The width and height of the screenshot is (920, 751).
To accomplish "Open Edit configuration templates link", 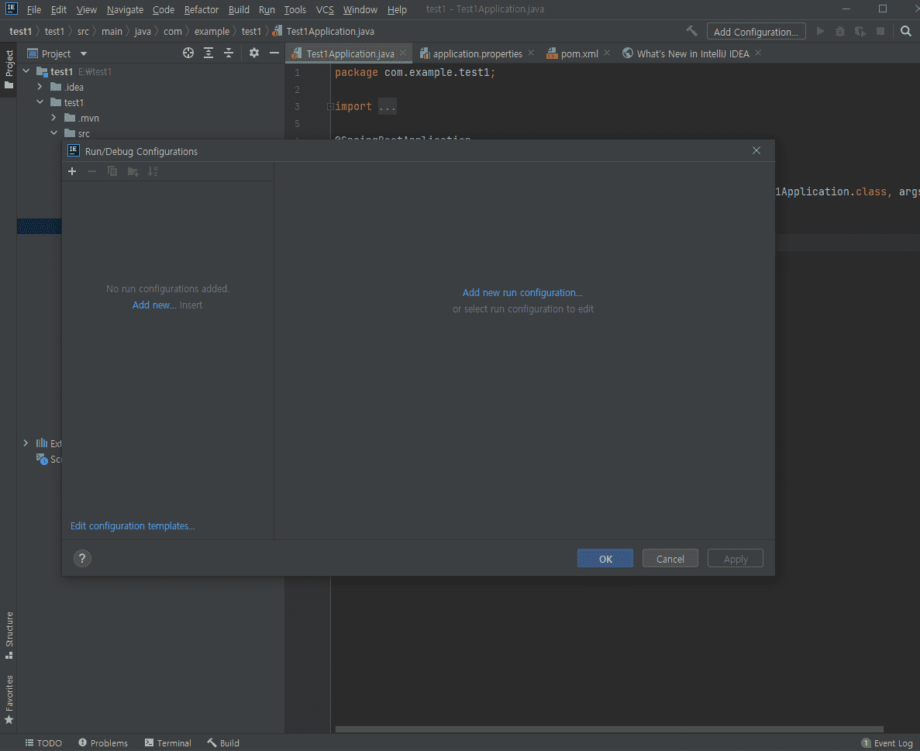I will 133,525.
